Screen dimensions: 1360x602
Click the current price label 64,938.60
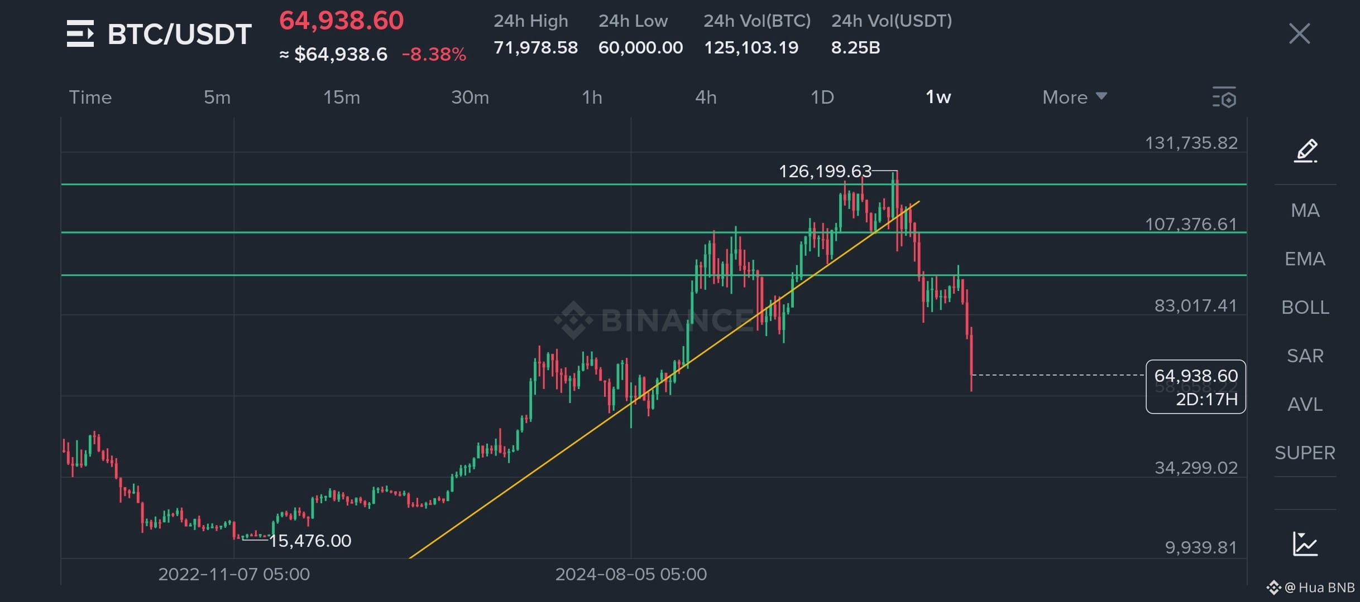[1195, 376]
